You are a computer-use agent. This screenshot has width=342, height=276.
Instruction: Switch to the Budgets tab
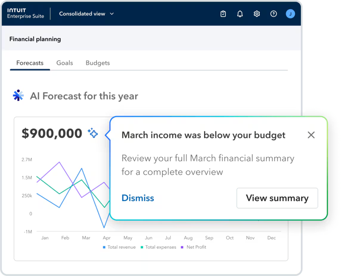98,63
